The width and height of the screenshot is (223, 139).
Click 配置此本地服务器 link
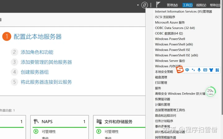(x=37, y=36)
